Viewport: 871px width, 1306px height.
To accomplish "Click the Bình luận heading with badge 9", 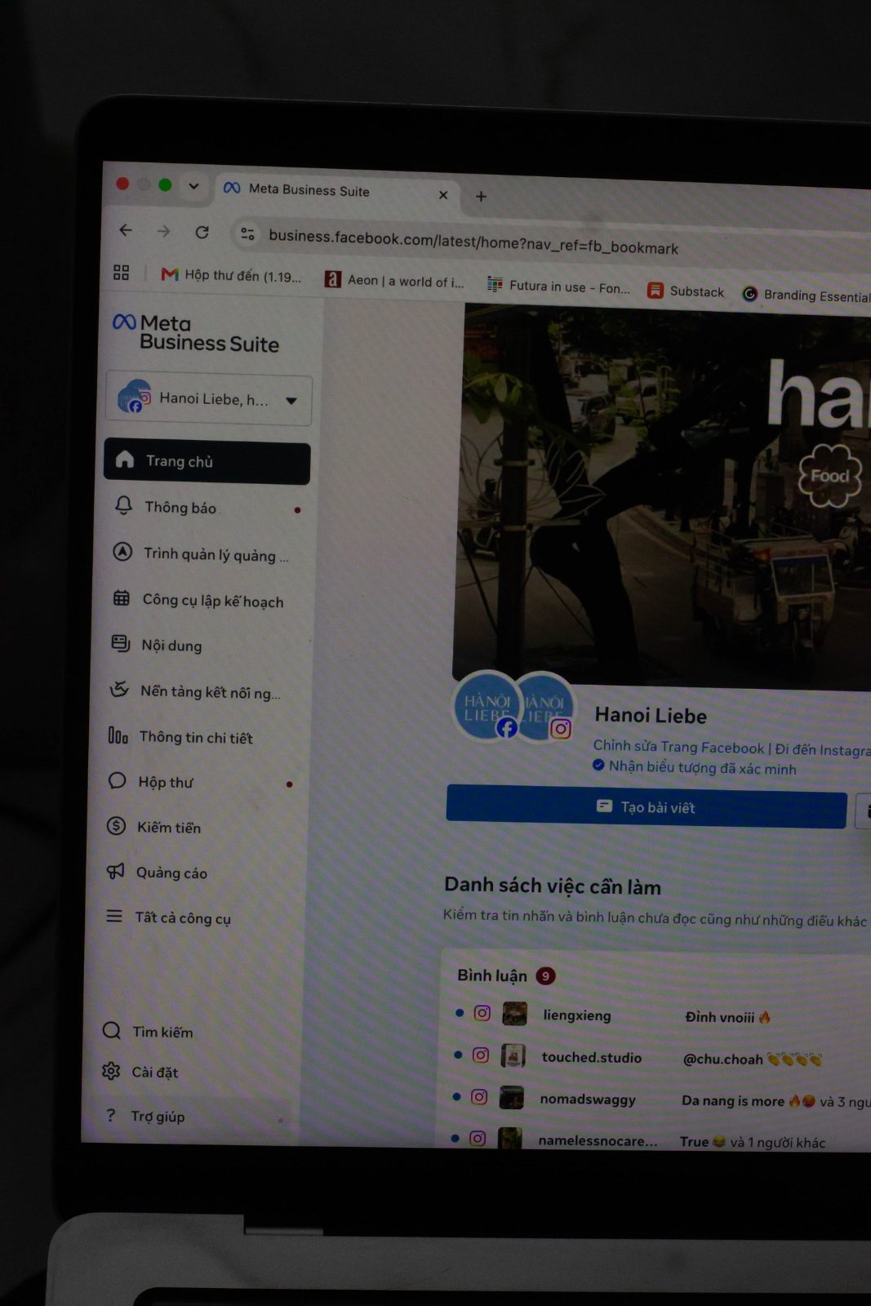I will point(505,975).
